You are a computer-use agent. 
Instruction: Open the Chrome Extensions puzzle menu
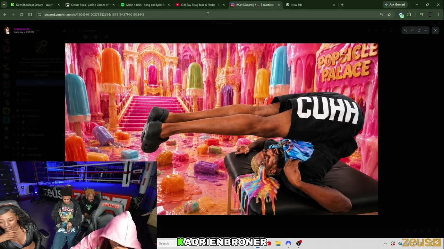(x=409, y=15)
